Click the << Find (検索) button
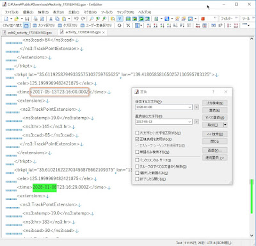Image resolution: width=256 pixels, height=246 pixels. coord(214,134)
